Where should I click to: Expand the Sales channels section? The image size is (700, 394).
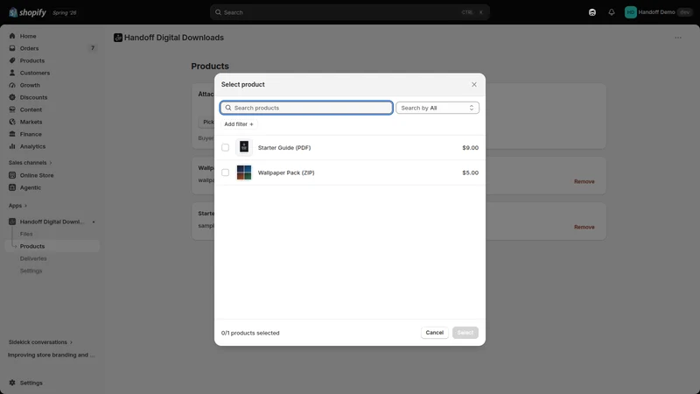coord(30,163)
